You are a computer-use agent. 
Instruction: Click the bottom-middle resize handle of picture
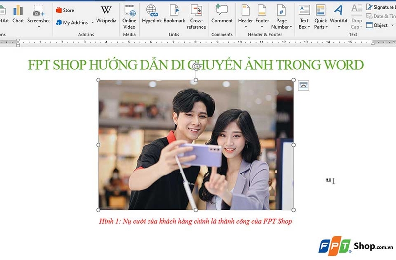click(196, 210)
